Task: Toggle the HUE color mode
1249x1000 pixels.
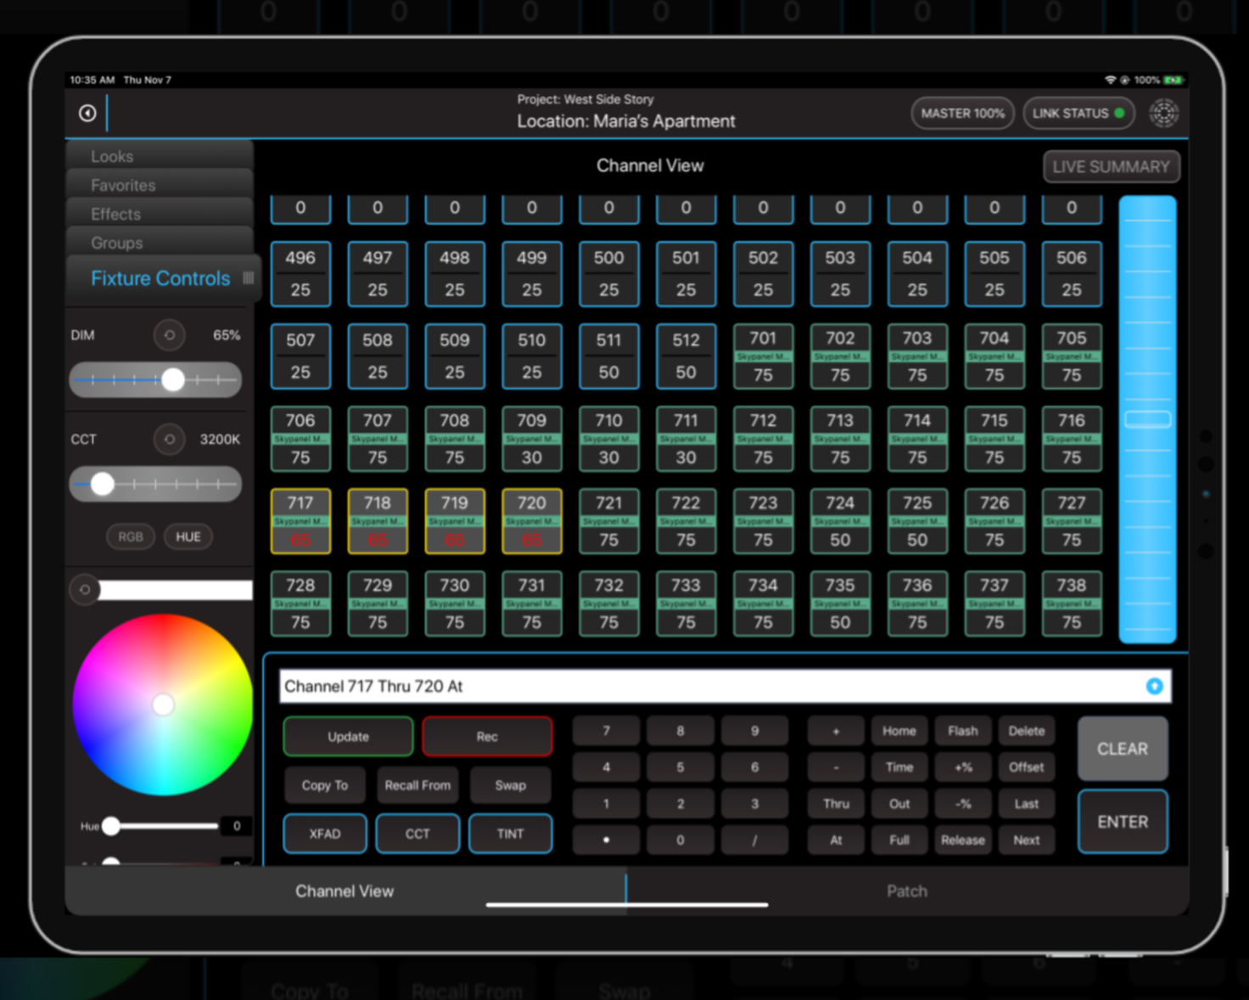Action: pos(188,537)
